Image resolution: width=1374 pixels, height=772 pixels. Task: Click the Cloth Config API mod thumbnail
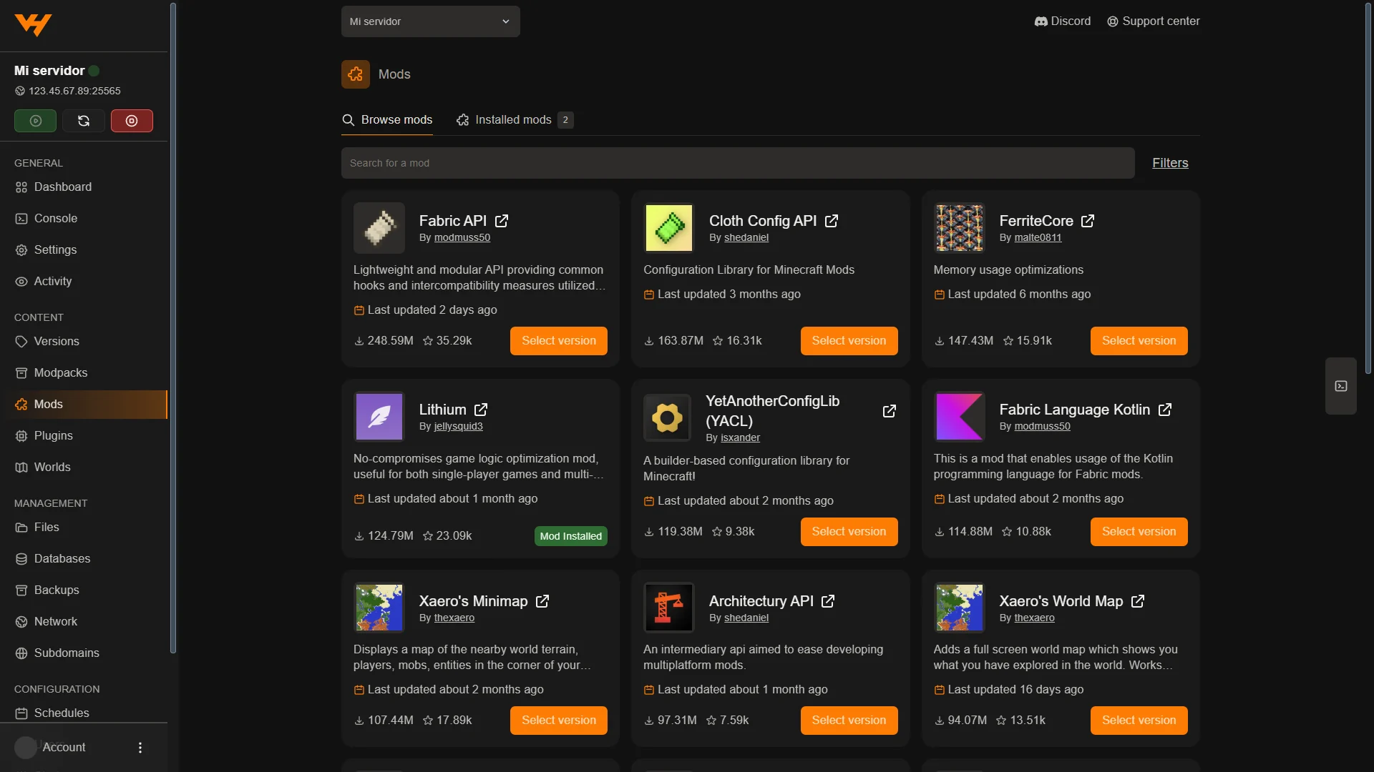[x=669, y=228]
